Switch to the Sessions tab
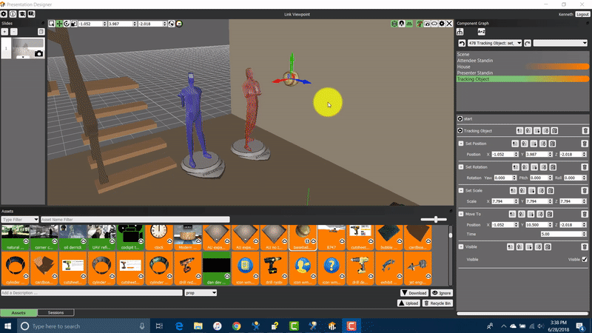Screen dimensions: 592x333 coord(55,312)
